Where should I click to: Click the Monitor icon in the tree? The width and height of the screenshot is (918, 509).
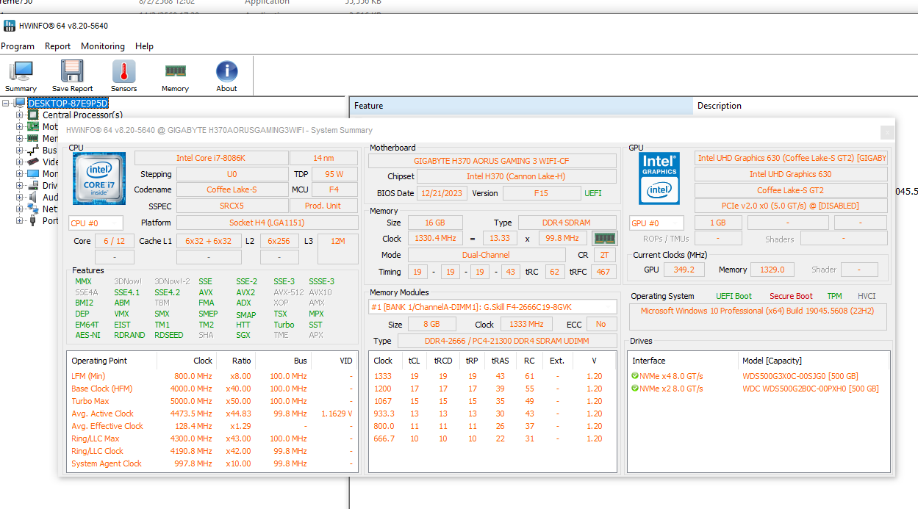click(33, 173)
